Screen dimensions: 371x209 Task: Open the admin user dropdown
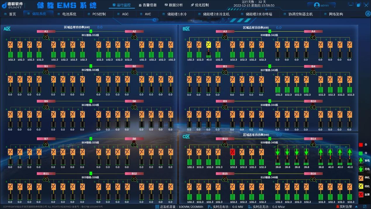[x=321, y=5]
